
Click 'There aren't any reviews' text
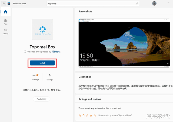coord(100,108)
